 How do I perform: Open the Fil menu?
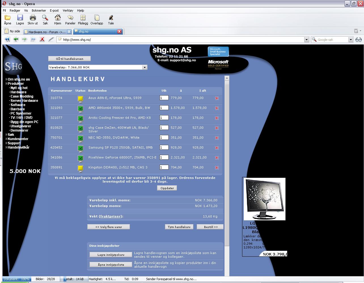[x=4, y=10]
